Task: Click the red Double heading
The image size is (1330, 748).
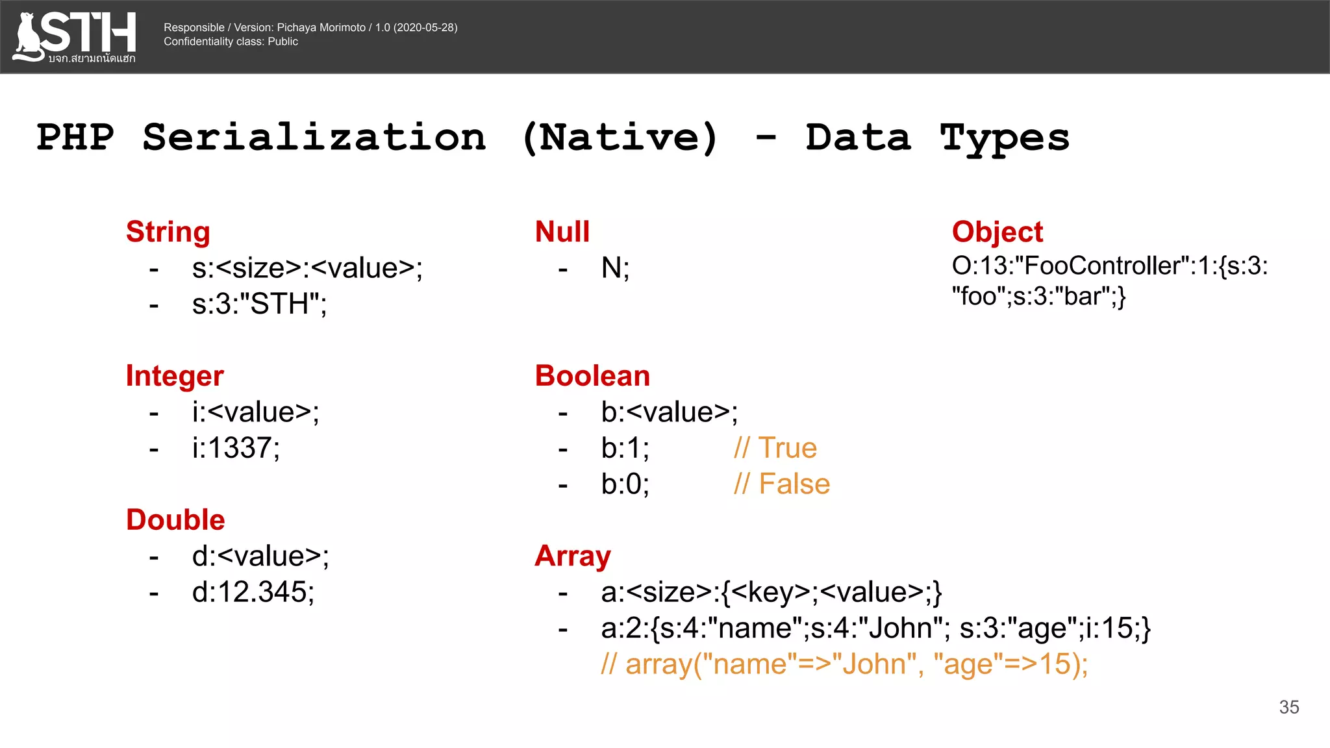Action: [x=175, y=519]
